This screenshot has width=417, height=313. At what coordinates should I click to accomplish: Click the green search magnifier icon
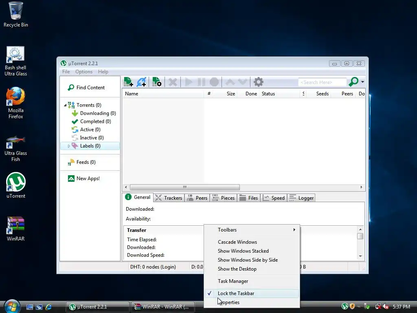tap(353, 82)
